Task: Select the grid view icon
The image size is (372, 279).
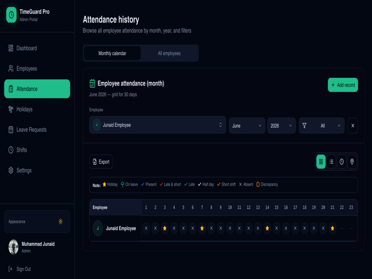Action: coord(321,161)
